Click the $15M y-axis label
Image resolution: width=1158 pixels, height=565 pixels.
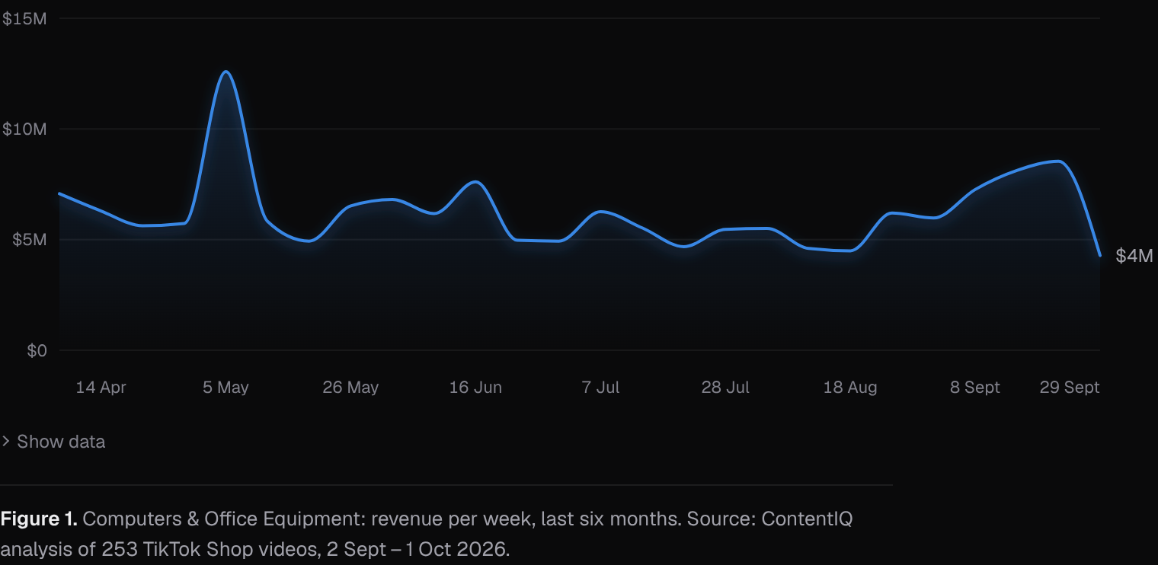(x=24, y=18)
